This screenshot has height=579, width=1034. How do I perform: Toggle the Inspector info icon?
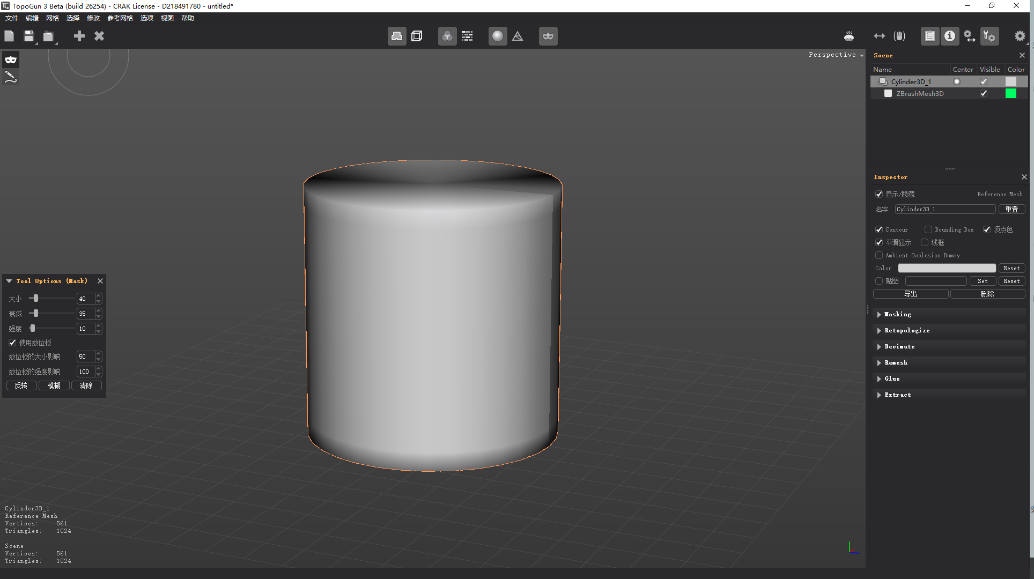949,36
